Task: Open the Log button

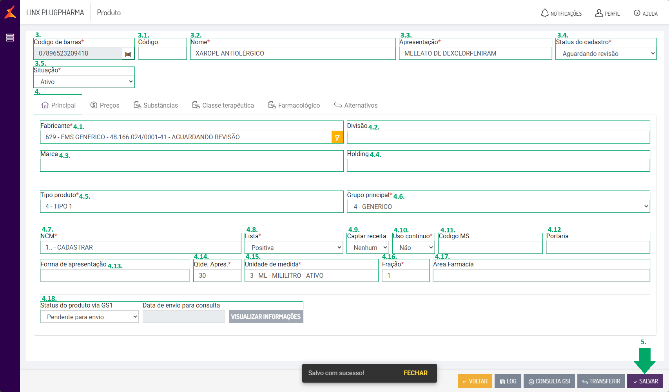Action: pyautogui.click(x=508, y=381)
